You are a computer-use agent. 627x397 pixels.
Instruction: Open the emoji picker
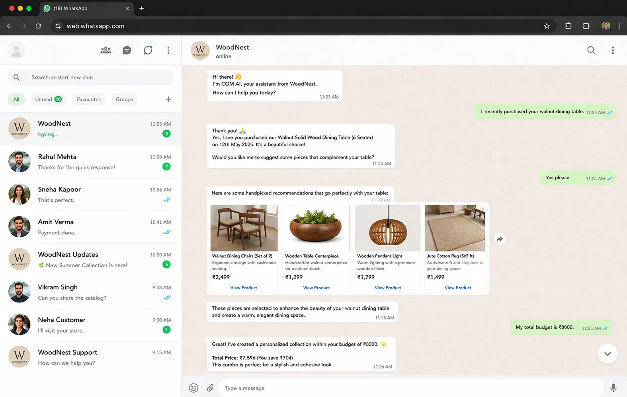click(x=193, y=388)
